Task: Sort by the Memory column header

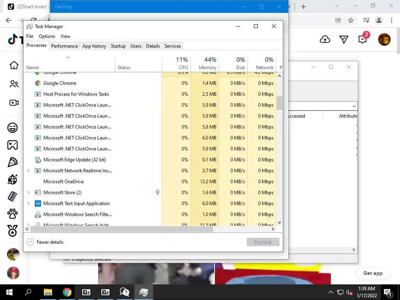Action: [205, 64]
